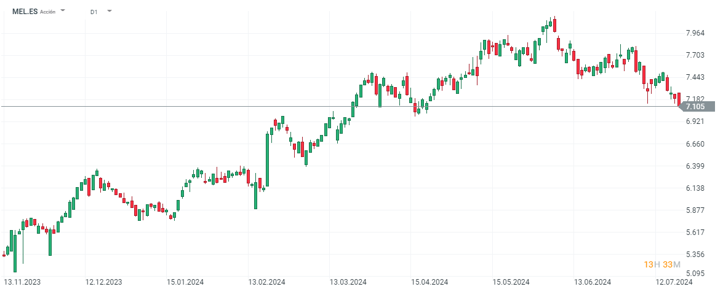Select the 15.04.2024 date on time axis
Screen dimensions: 723x292
click(429, 282)
